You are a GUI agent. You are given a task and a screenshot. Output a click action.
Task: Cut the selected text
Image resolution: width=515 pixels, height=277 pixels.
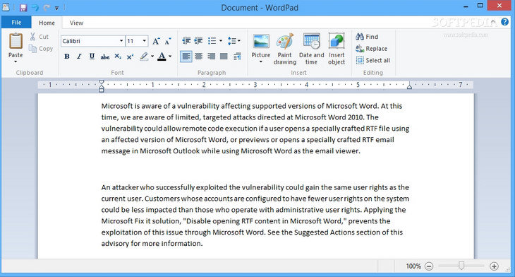(39, 37)
